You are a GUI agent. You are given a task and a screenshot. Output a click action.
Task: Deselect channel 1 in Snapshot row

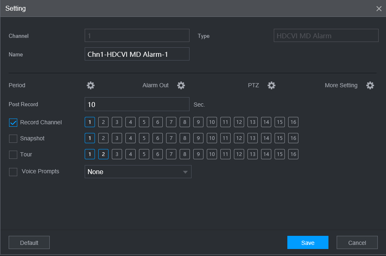click(90, 138)
